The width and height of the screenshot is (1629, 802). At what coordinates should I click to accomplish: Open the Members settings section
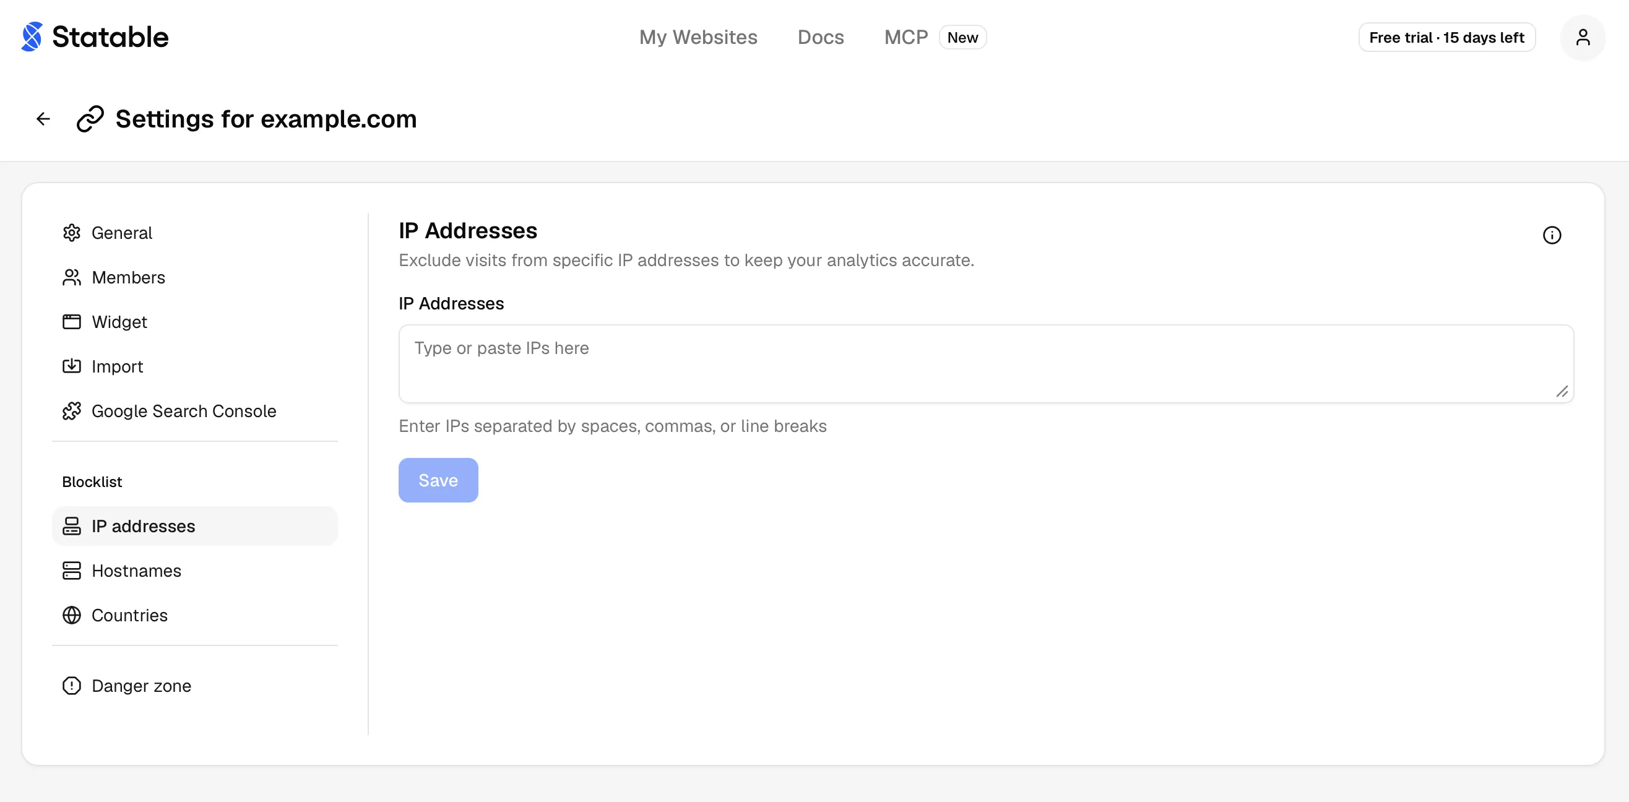[195, 277]
